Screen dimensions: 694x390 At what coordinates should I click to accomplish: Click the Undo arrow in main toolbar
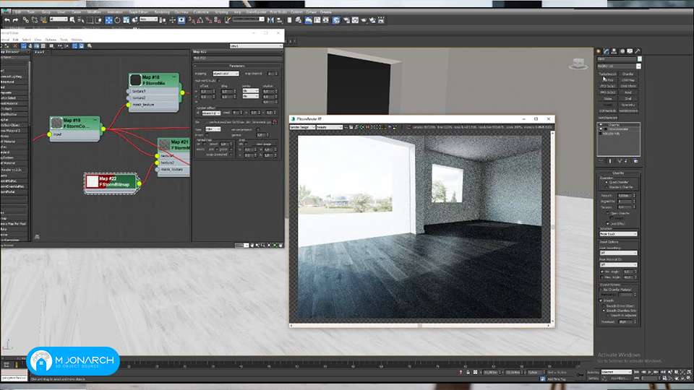7,20
